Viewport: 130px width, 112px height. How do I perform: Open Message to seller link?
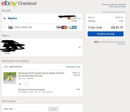coord(73,67)
